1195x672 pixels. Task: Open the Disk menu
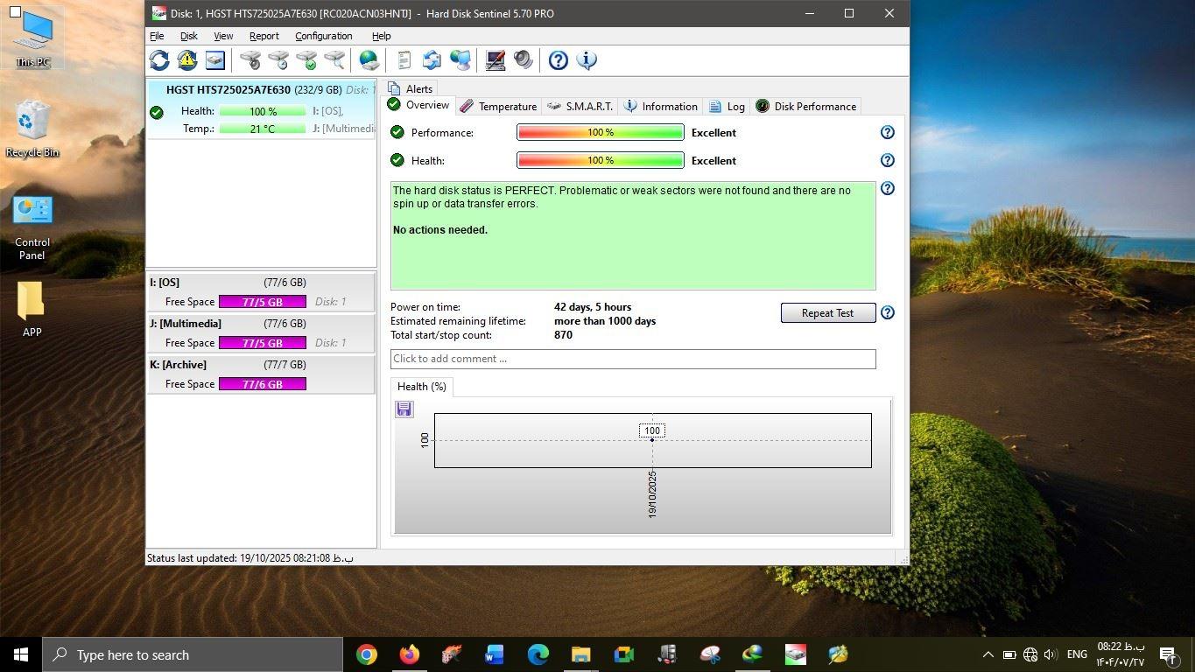coord(188,36)
